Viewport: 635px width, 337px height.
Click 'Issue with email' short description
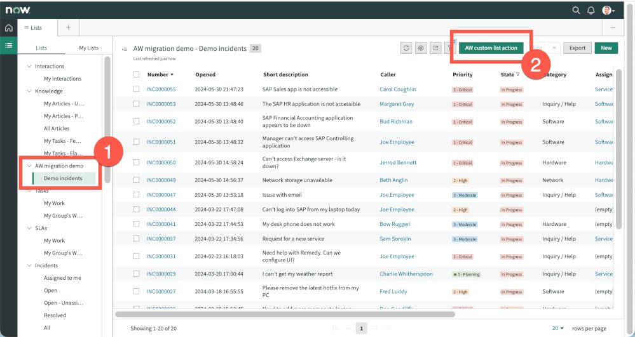pyautogui.click(x=282, y=195)
